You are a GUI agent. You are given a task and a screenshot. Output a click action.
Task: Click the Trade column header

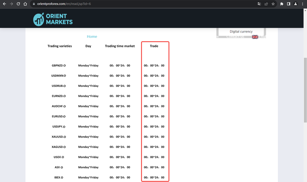coord(154,46)
